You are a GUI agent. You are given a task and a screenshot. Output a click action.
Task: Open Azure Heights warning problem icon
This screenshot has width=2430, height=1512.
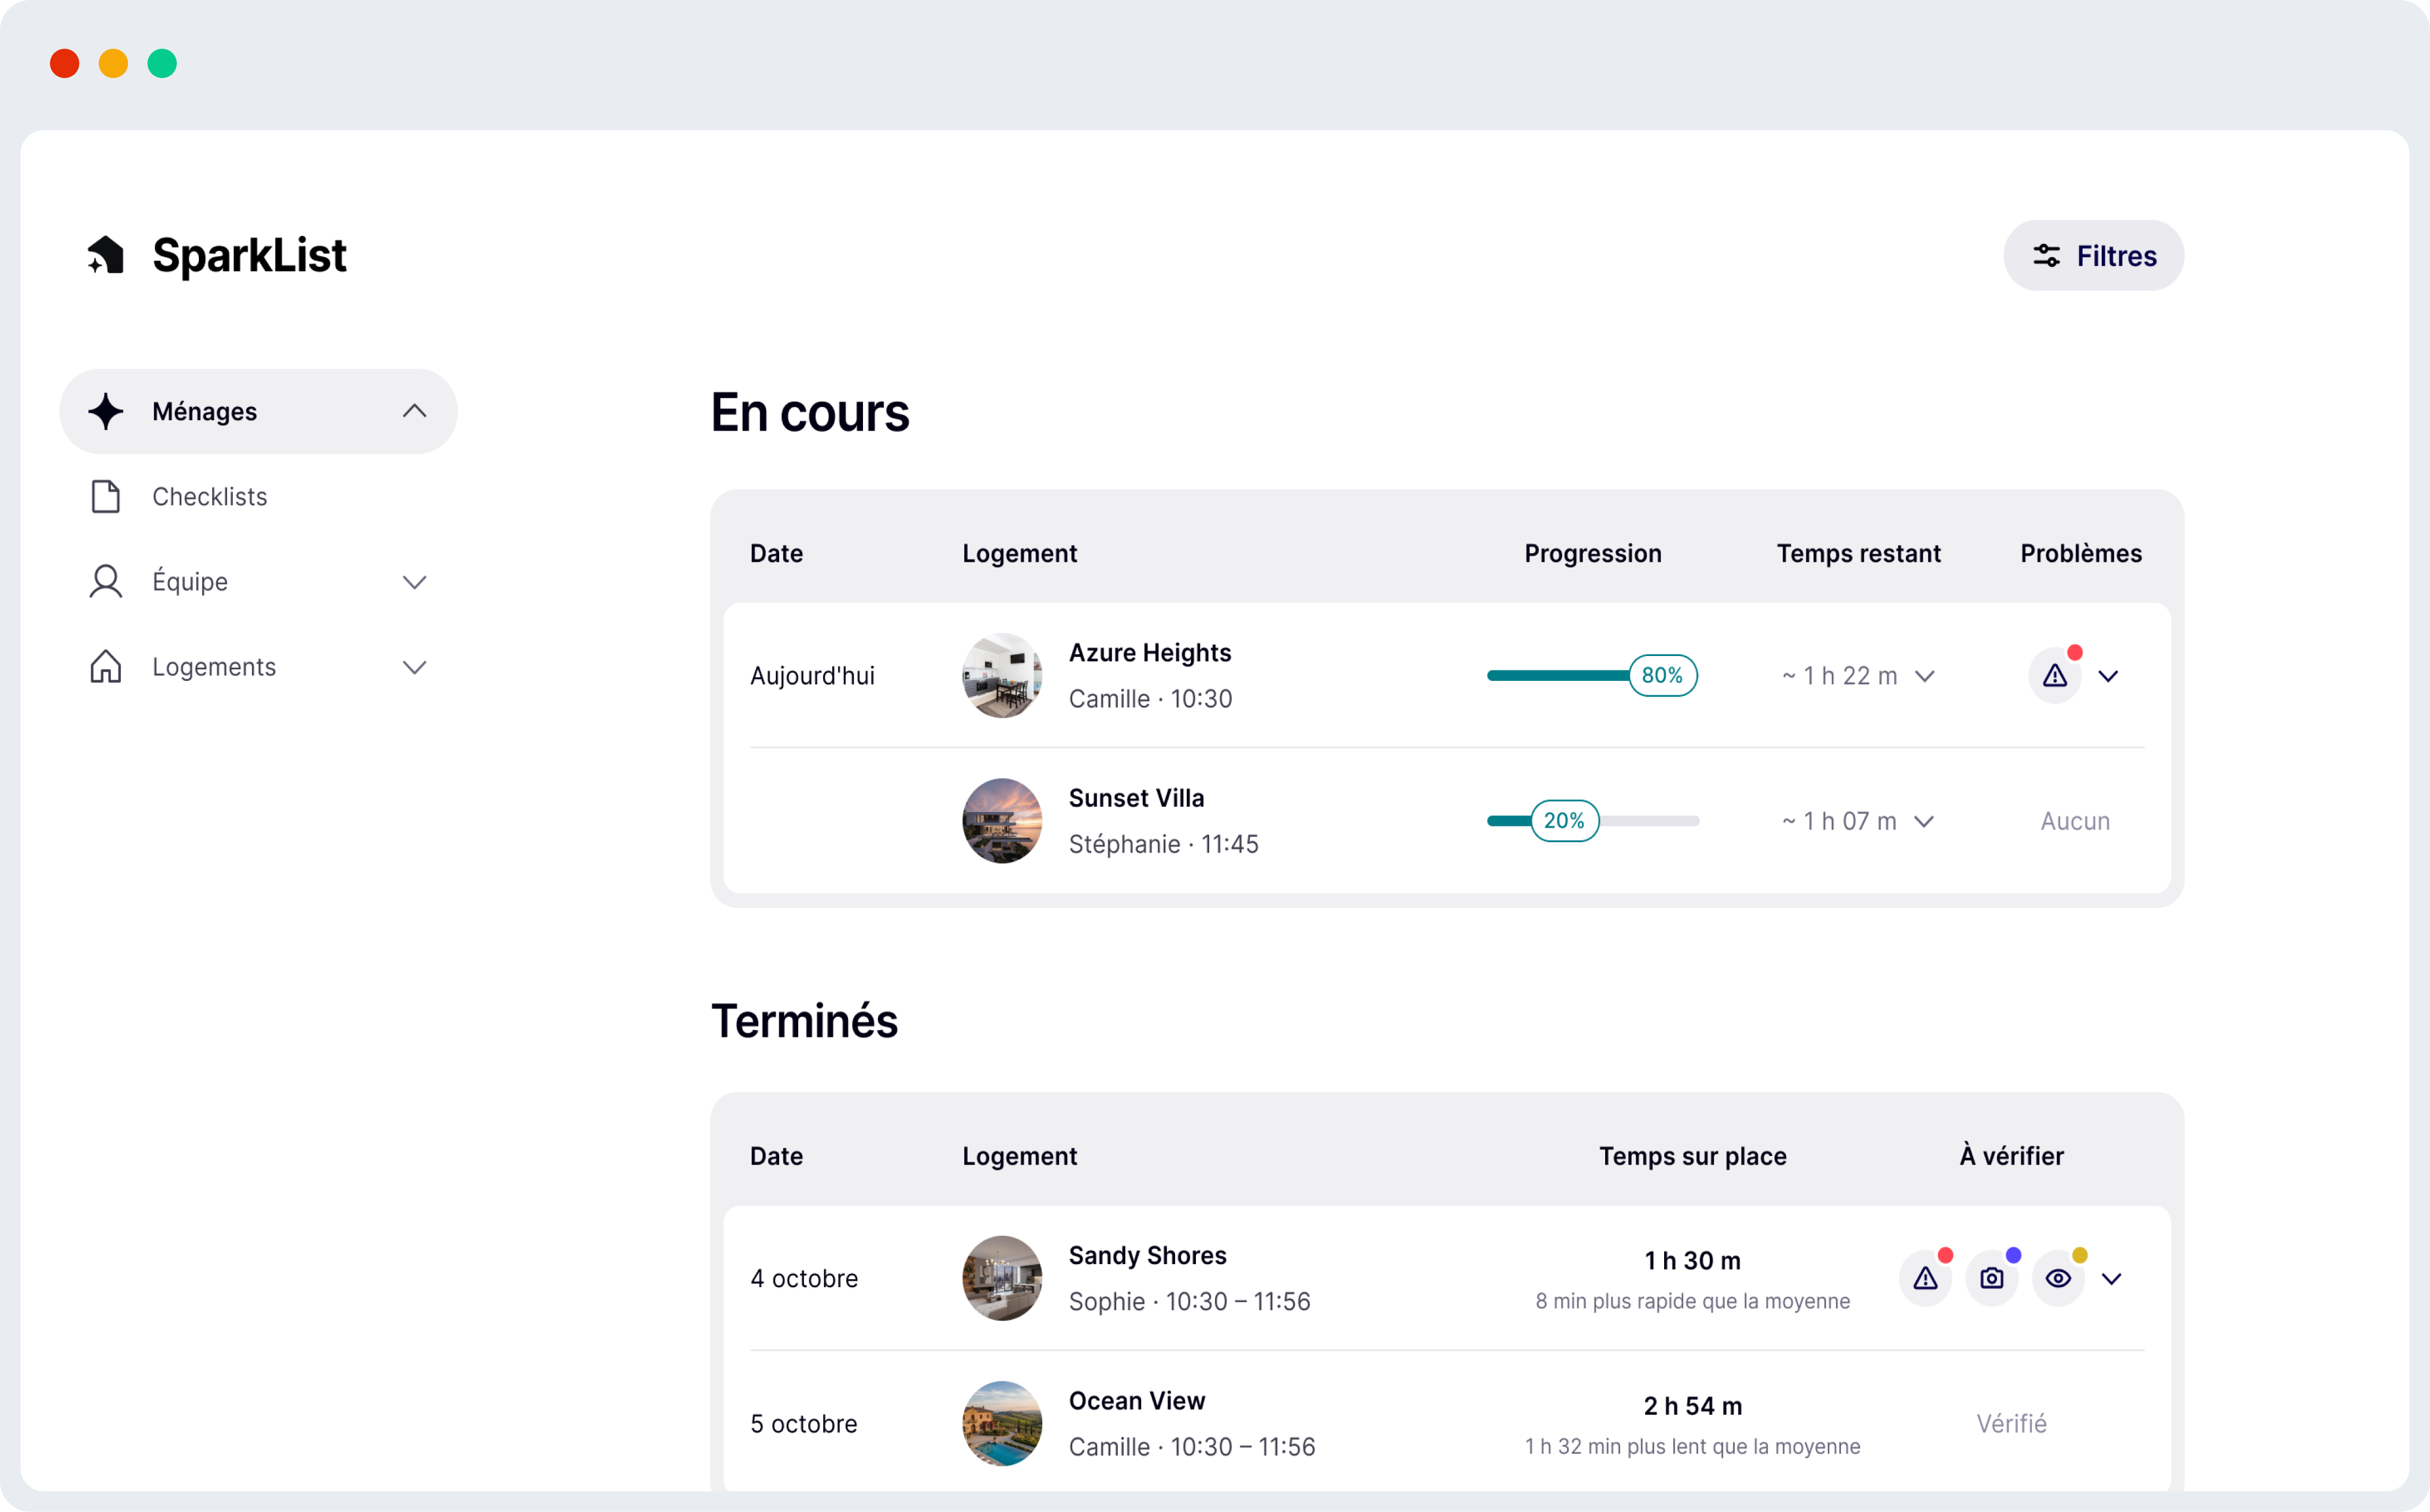[2055, 676]
